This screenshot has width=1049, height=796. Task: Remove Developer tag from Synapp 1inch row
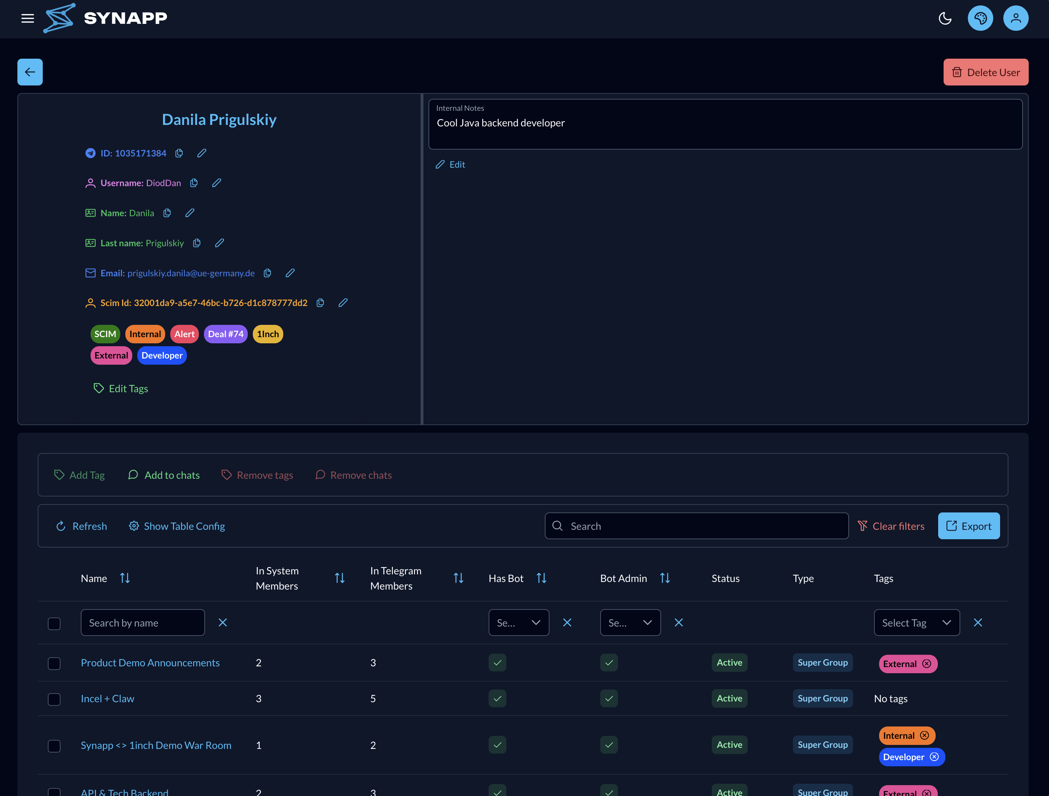(934, 757)
